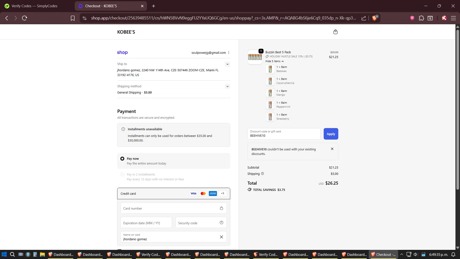This screenshot has height=259, width=460.
Task: Click the HOLIDAY HUSTLE SALE 15% discount label
Action: 289,56
